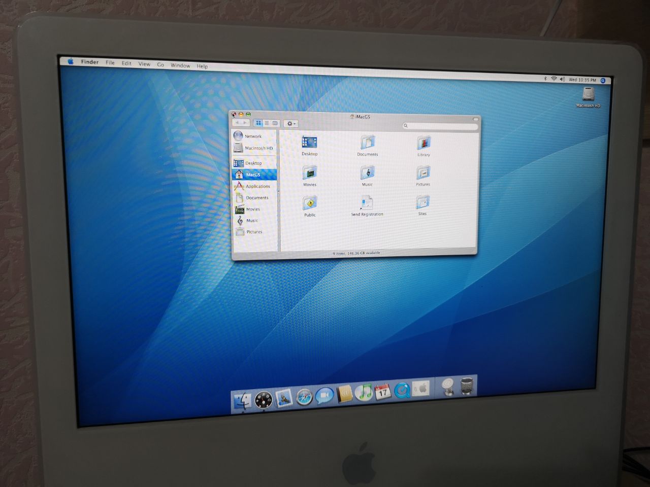Open the Window menu
This screenshot has width=650, height=487.
[x=180, y=65]
